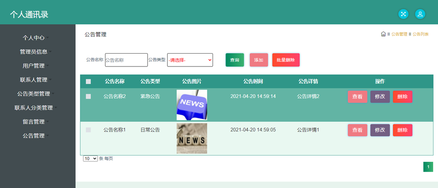Click the 紧急公告 type cell
Screen dimensions: 438x188
pos(150,96)
